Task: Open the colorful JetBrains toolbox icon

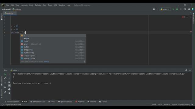Action: [193, 9]
